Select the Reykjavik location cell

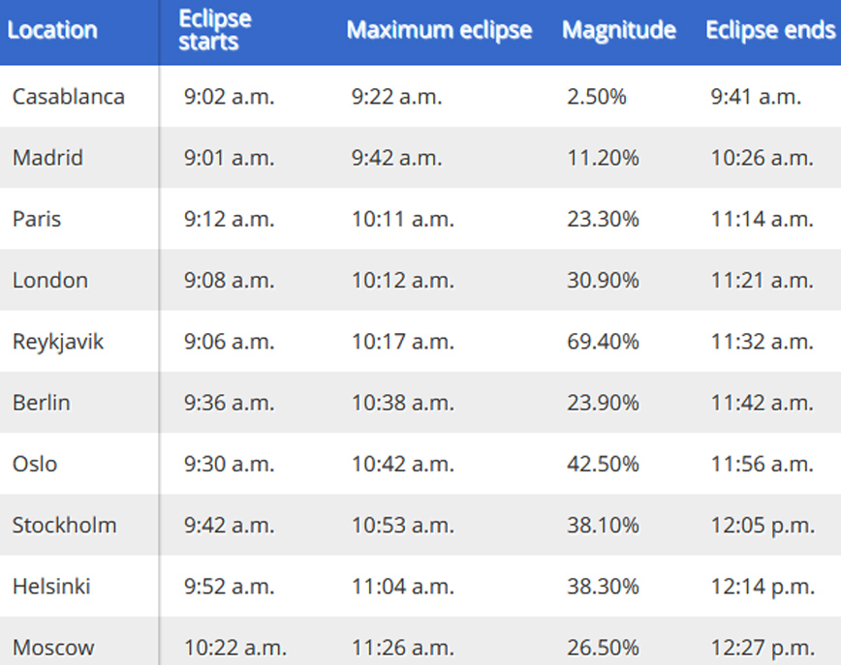pos(58,342)
